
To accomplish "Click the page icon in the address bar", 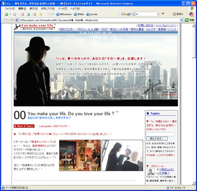I will [17, 20].
